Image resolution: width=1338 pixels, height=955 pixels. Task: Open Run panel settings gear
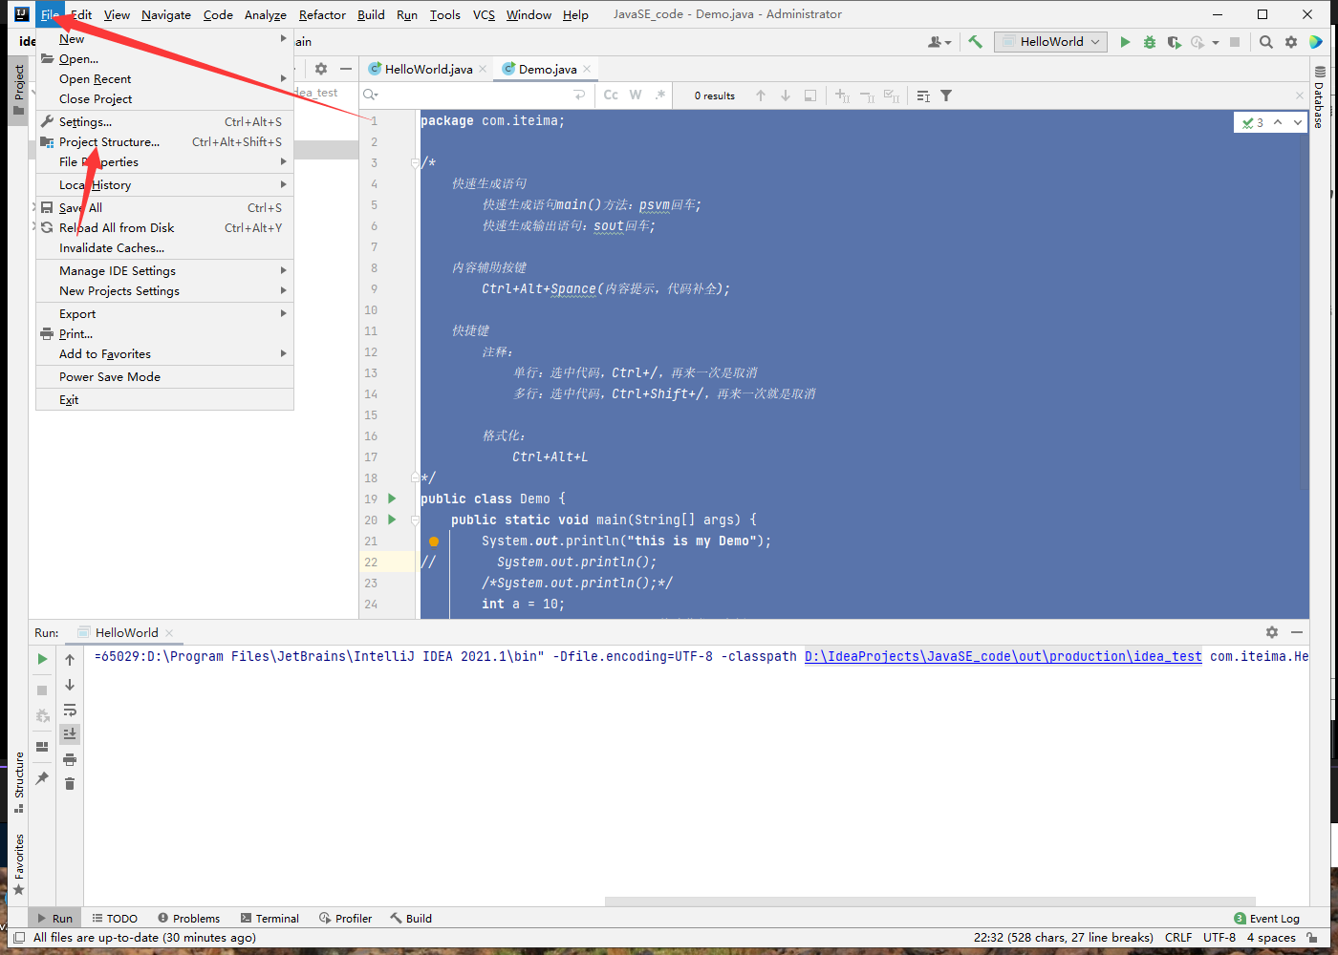point(1272,632)
